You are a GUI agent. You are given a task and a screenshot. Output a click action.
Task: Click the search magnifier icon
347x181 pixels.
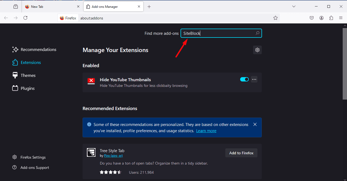pyautogui.click(x=257, y=33)
